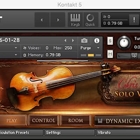Open the Quick-load panel button

90,20
